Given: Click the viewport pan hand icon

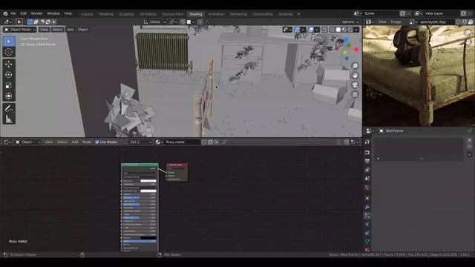Looking at the screenshot, I should tap(355, 76).
